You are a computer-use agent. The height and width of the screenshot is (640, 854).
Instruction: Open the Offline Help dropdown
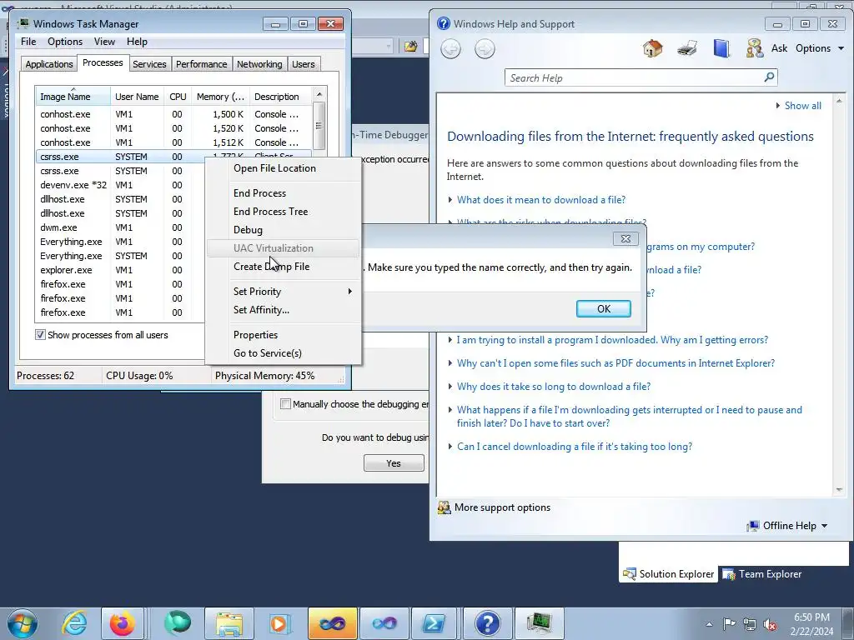(x=788, y=526)
